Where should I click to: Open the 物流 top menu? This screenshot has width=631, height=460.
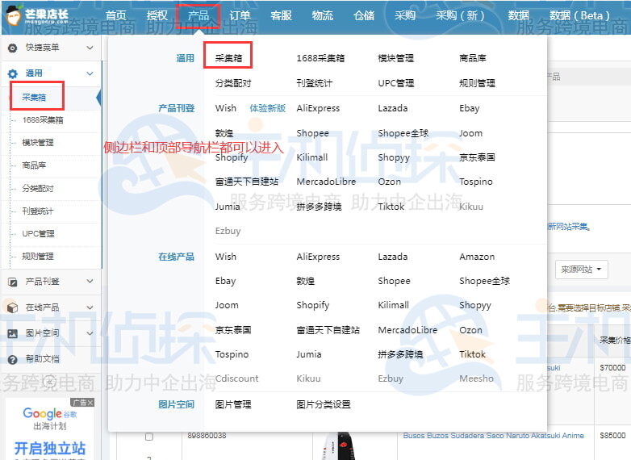click(322, 15)
